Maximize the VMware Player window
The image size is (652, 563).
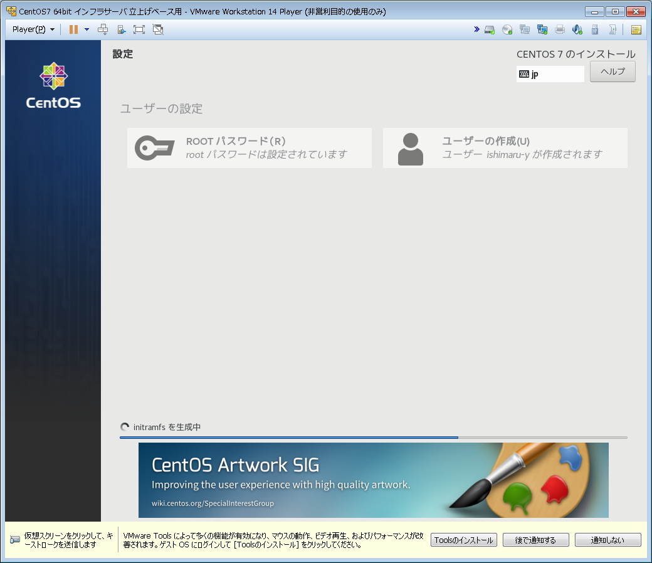[614, 12]
